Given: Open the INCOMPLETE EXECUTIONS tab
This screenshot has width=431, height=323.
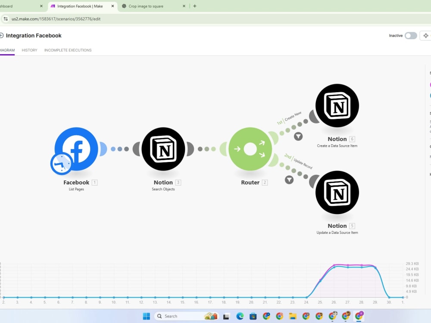Looking at the screenshot, I should click(x=68, y=50).
